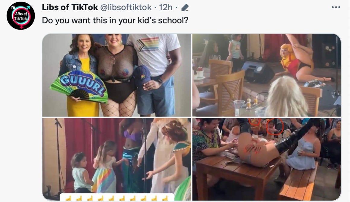The height and width of the screenshot is (202, 350).
Task: Click the navy baseball cap in top-left photo
Action: click(x=142, y=76)
